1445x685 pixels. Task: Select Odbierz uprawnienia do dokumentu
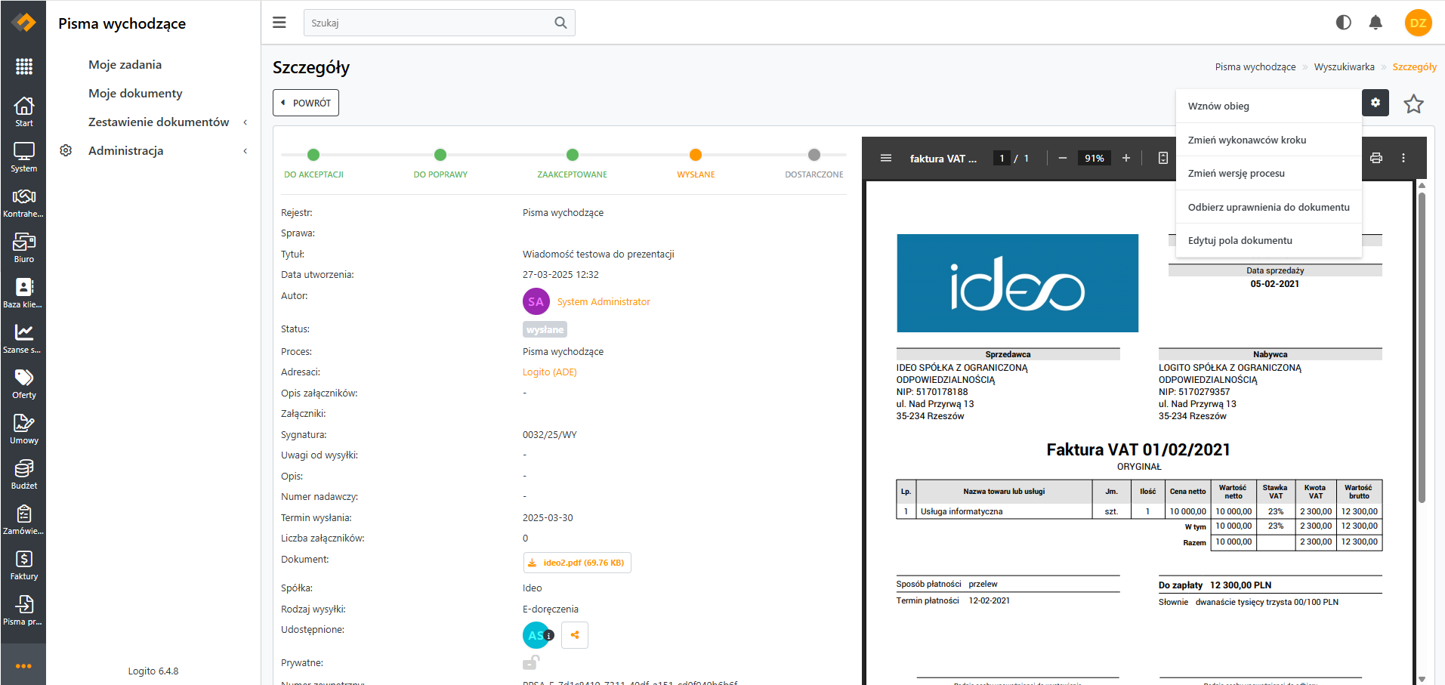(x=1268, y=207)
